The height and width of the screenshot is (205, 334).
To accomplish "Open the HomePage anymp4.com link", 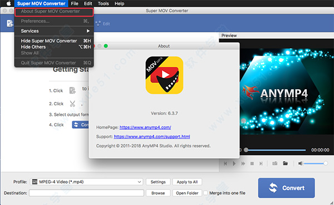I will 145,128.
